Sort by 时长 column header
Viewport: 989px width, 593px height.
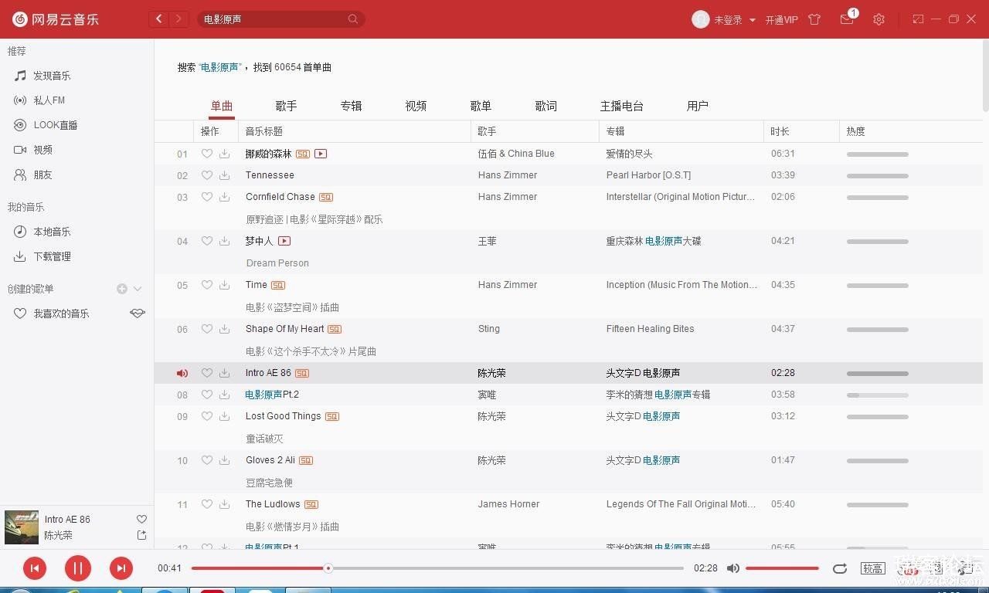(x=780, y=131)
